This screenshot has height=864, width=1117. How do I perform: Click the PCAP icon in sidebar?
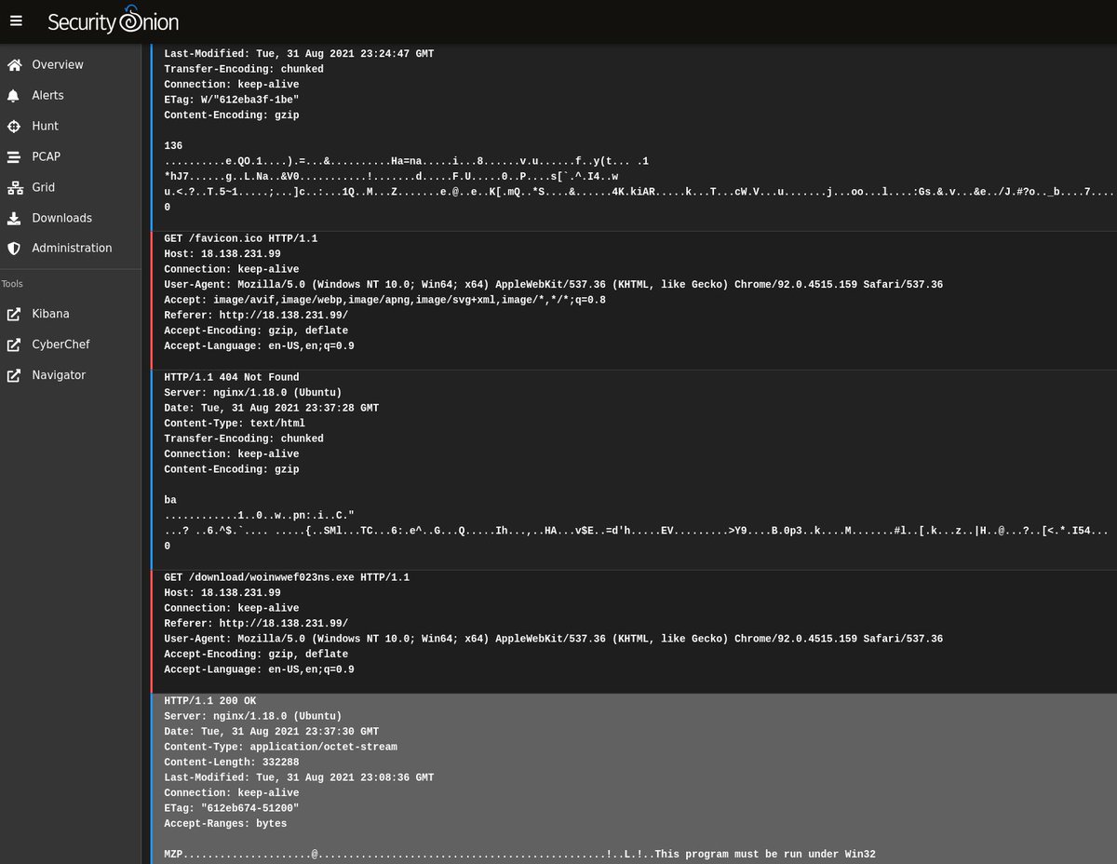coord(14,157)
